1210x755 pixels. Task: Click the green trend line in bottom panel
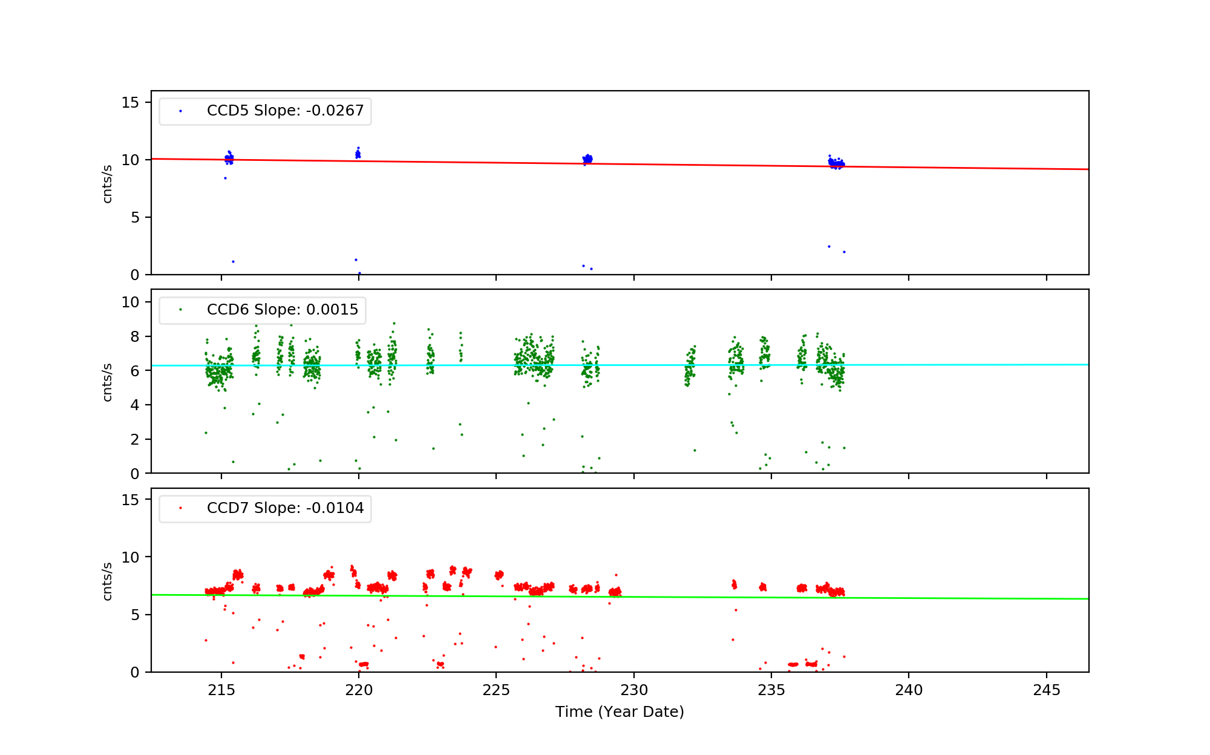968,598
